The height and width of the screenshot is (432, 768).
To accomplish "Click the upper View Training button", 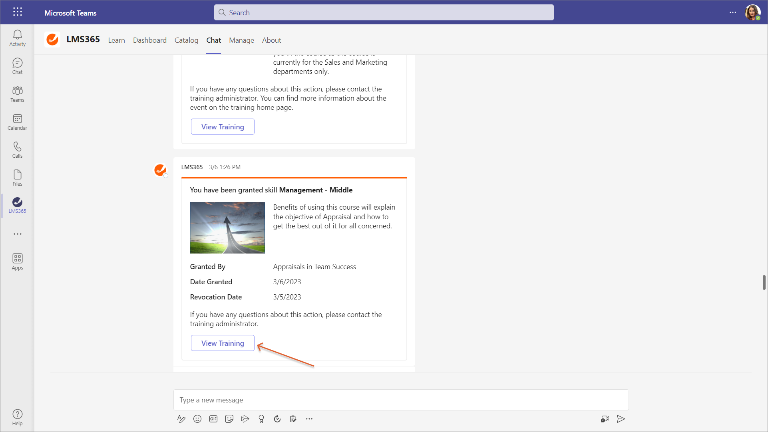I will click(x=223, y=127).
